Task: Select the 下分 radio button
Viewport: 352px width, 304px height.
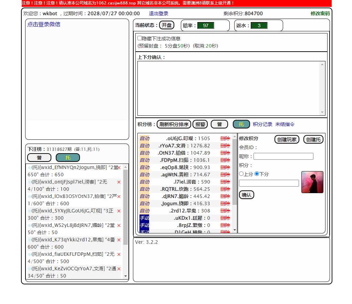Action: [257, 174]
